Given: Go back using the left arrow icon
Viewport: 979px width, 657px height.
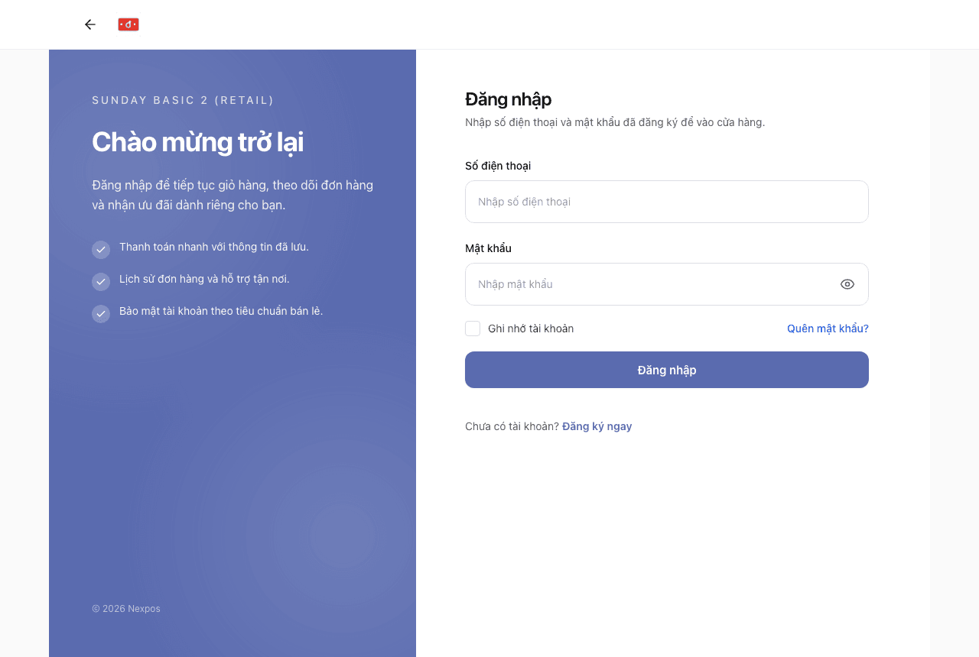Looking at the screenshot, I should pyautogui.click(x=90, y=24).
